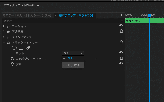The height and width of the screenshot is (102, 164).
Task: Select the 基本テロップ * キラキラCG tab
Action: point(76,15)
